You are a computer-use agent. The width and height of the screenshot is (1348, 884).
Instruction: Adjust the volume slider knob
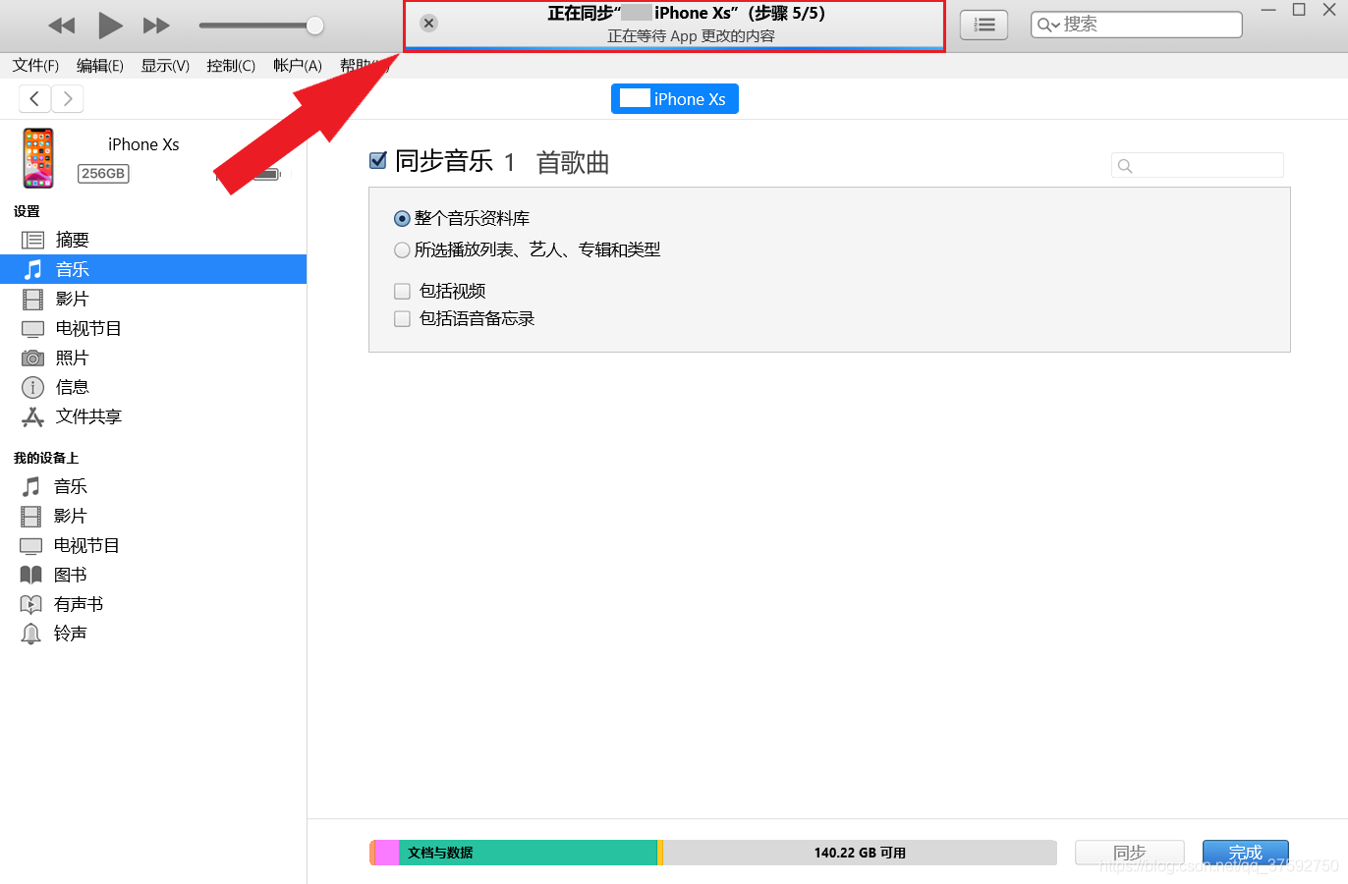[x=314, y=26]
